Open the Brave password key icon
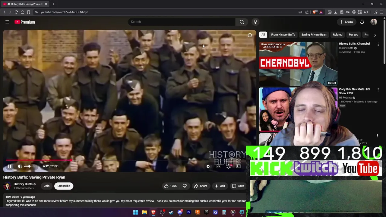Screen dimensions: 386x217 pos(348,12)
